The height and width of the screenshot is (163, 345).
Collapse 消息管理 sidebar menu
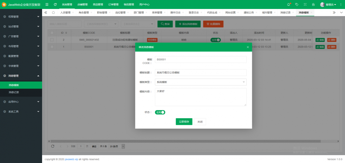21,76
